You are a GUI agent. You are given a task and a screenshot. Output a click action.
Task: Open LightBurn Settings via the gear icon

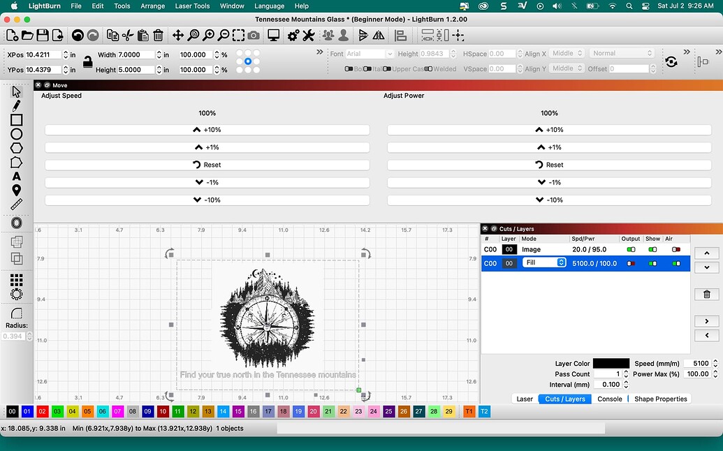291,35
